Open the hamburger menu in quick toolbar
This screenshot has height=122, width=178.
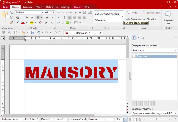(4, 32)
